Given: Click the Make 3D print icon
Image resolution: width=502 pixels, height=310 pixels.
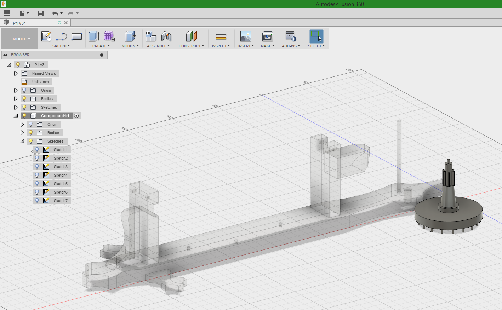Looking at the screenshot, I should point(267,36).
